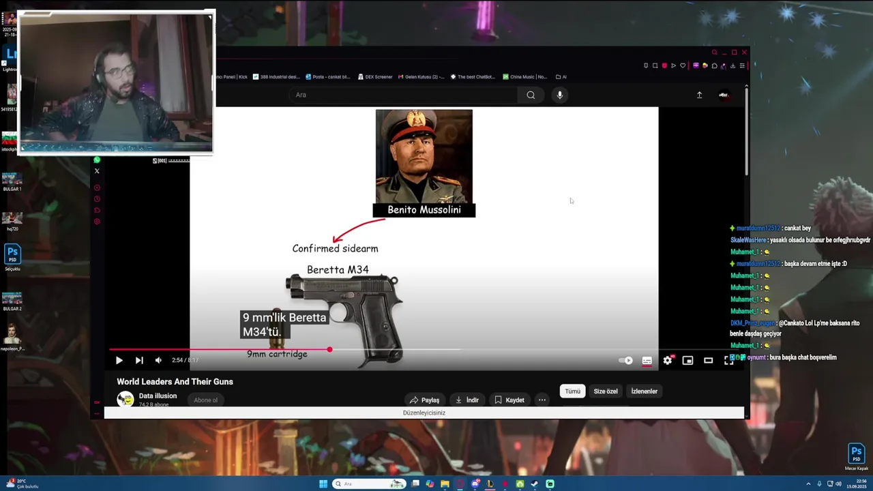The height and width of the screenshot is (491, 873).
Task: Enter fullscreen in video player
Action: click(x=728, y=361)
